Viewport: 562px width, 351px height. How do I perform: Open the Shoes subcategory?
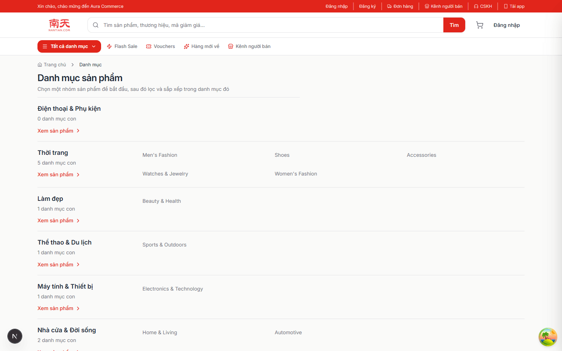282,155
